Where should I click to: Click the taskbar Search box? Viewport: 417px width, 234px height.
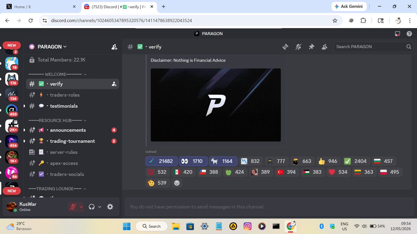point(152,226)
